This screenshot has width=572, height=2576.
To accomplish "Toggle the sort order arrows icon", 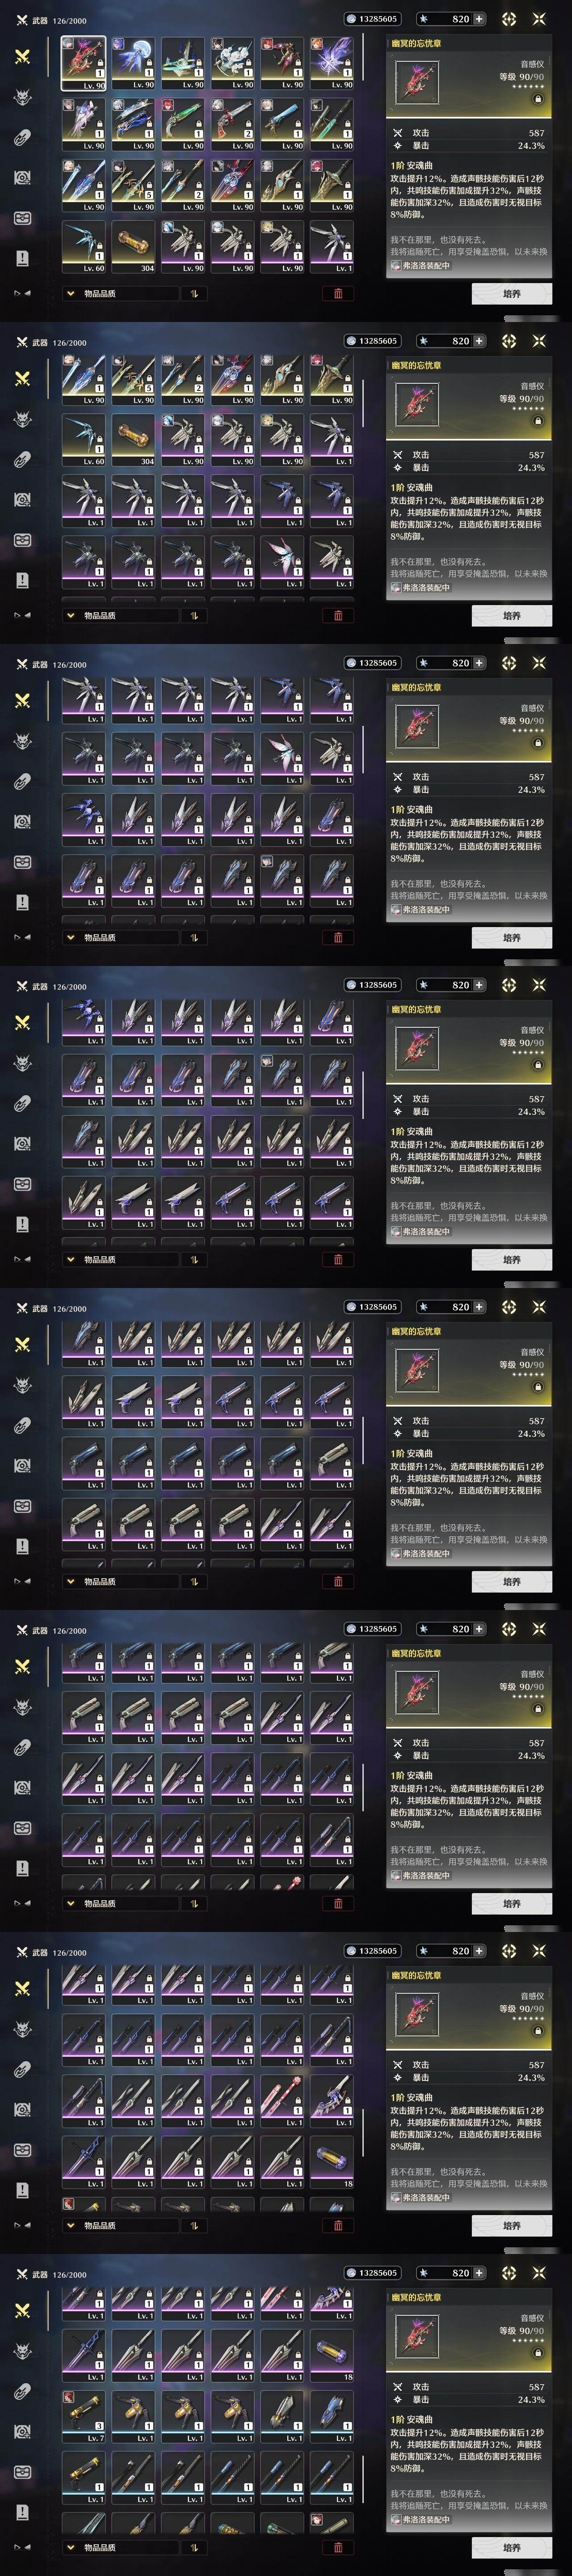I will click(194, 294).
